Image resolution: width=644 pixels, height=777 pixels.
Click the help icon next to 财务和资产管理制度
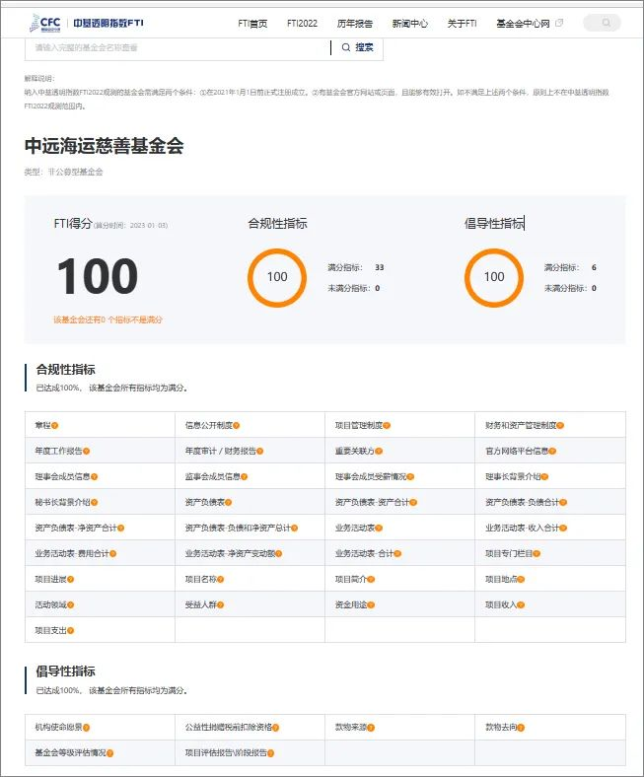click(x=560, y=426)
